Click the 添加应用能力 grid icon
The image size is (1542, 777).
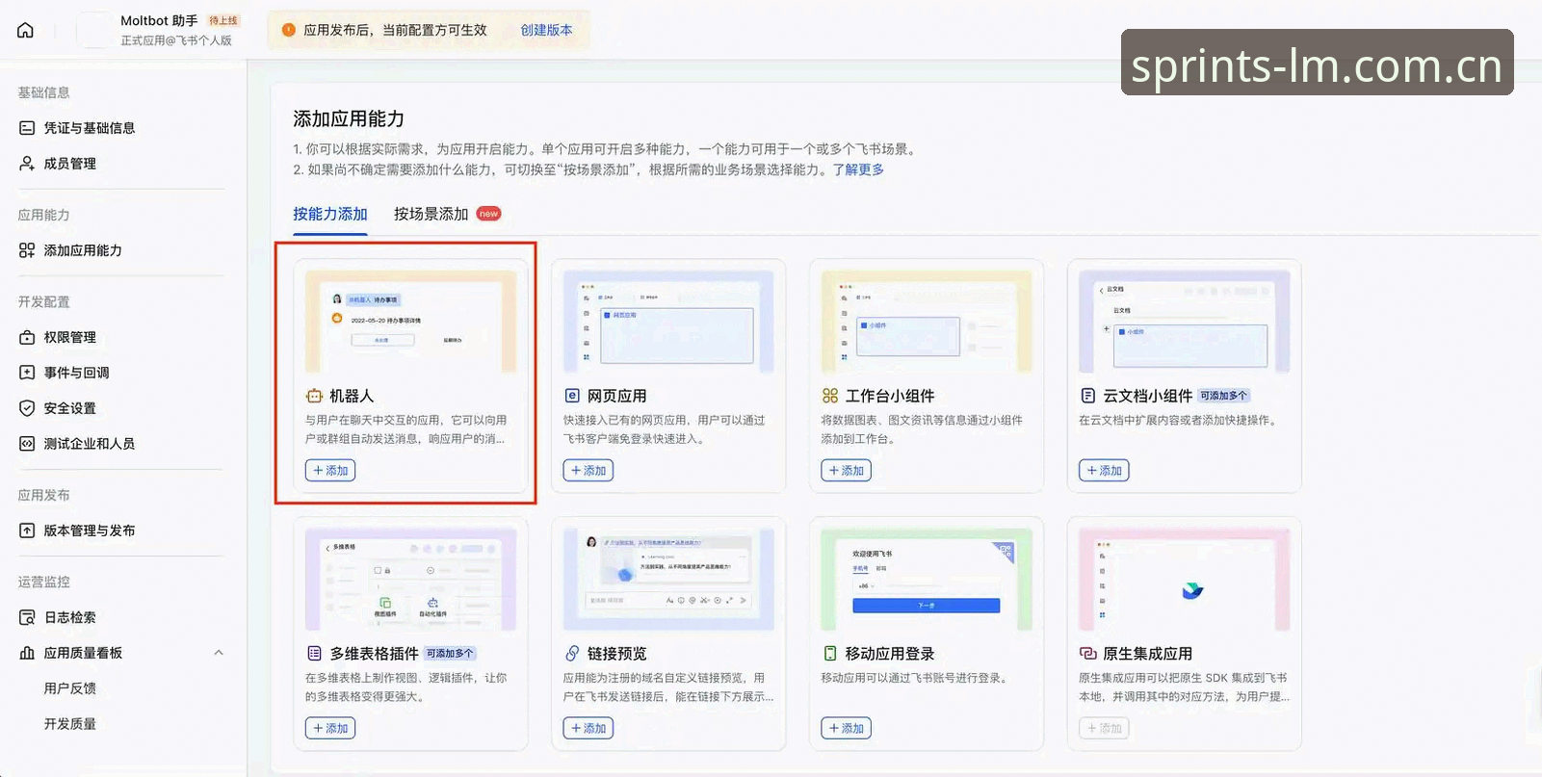click(27, 250)
